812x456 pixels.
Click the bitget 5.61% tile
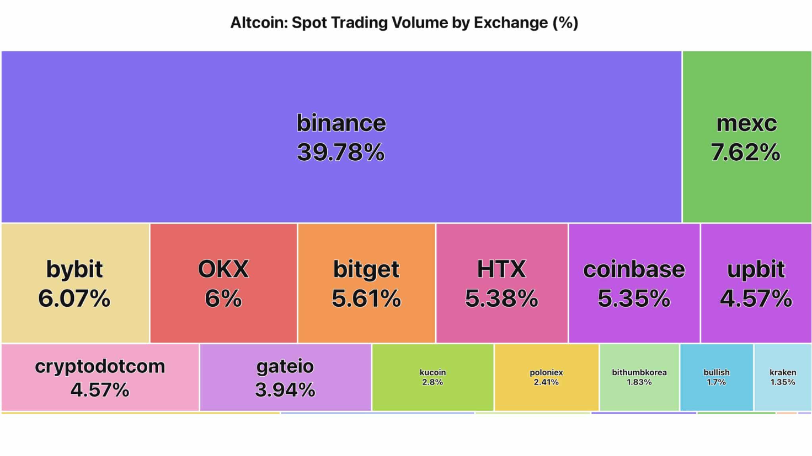[x=366, y=283]
